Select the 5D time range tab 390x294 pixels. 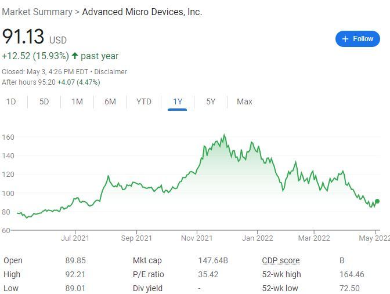44,101
